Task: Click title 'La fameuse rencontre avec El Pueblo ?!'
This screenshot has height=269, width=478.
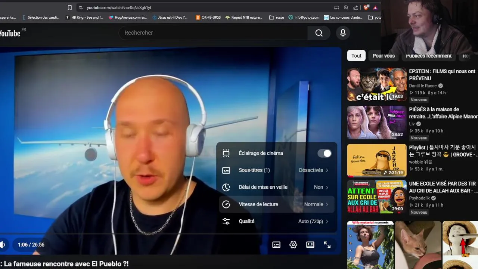Action: click(x=66, y=264)
